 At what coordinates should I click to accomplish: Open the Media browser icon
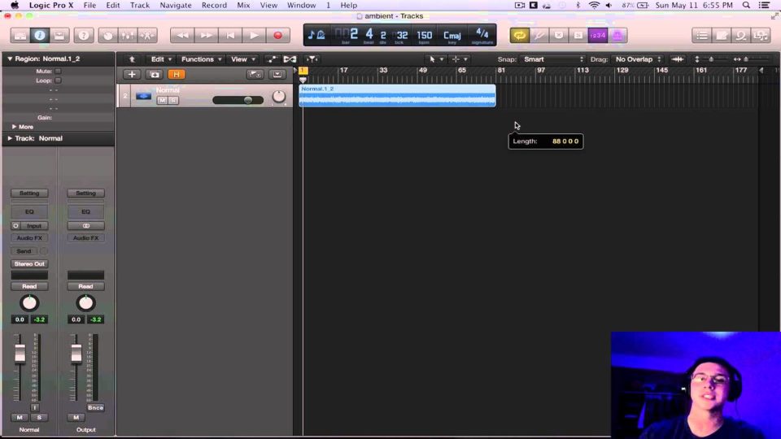pyautogui.click(x=761, y=35)
